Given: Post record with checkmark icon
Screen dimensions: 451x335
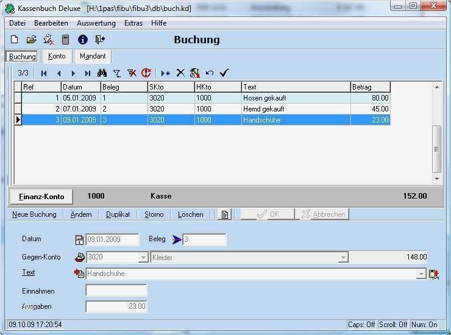Looking at the screenshot, I should coord(224,72).
